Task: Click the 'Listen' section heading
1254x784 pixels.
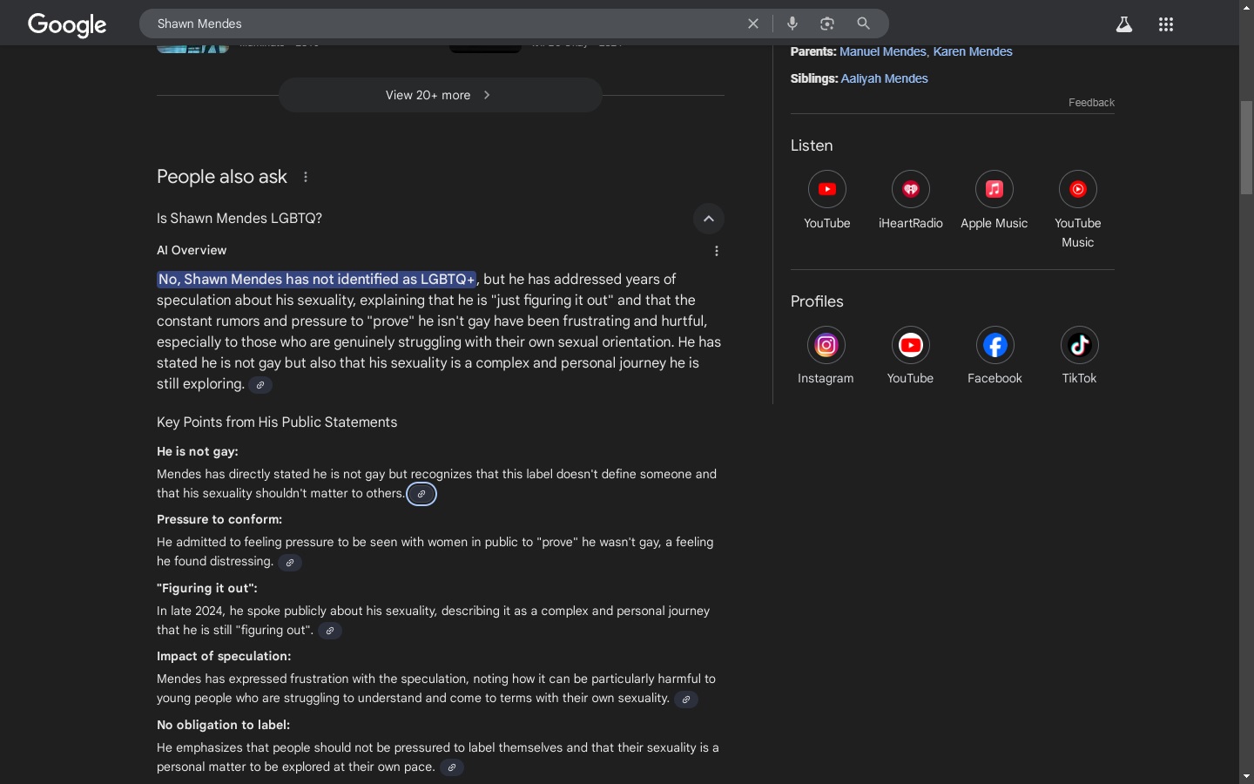Action: [x=812, y=145]
